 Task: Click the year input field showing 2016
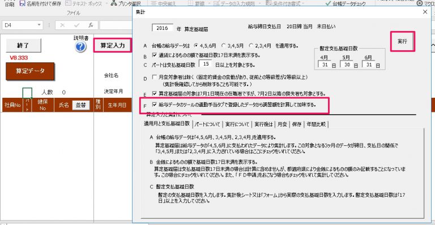click(x=163, y=28)
